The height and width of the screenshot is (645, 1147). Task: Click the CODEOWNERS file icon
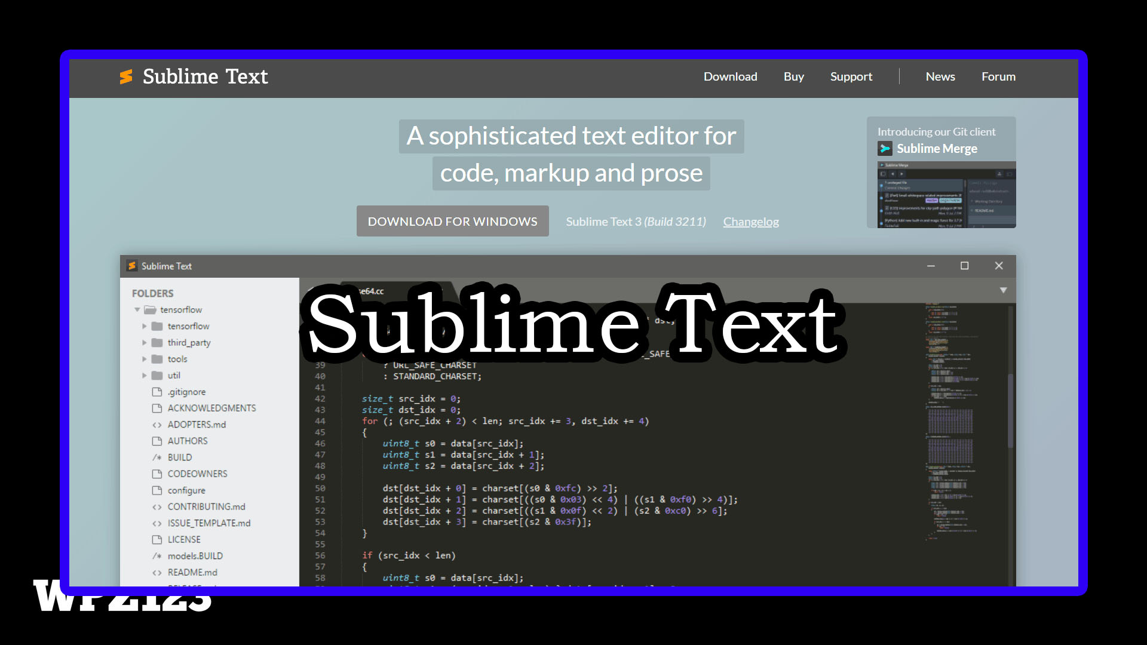157,474
